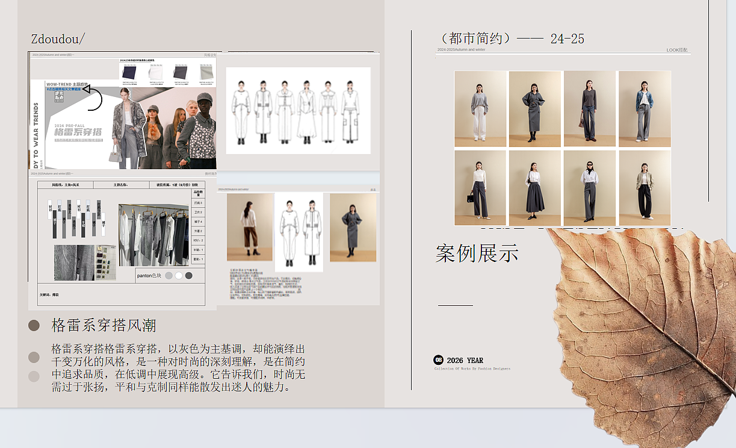Viewport: 736px width, 448px height.
Task: Click the '风格线：主角+风采' cell
Action: [x=66, y=185]
